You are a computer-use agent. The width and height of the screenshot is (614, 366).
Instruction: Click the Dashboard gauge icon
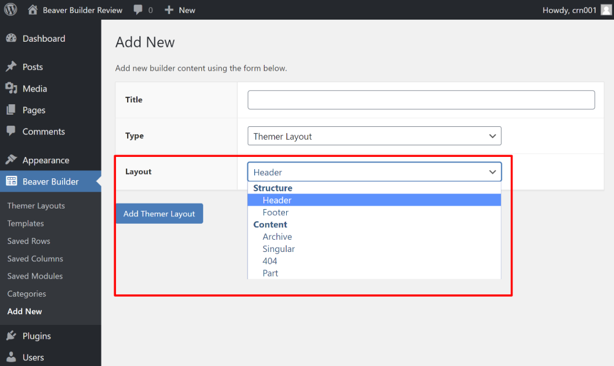click(x=11, y=38)
